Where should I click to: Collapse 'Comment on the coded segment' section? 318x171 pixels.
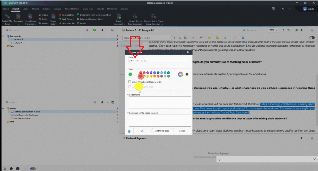pyautogui.click(x=128, y=113)
